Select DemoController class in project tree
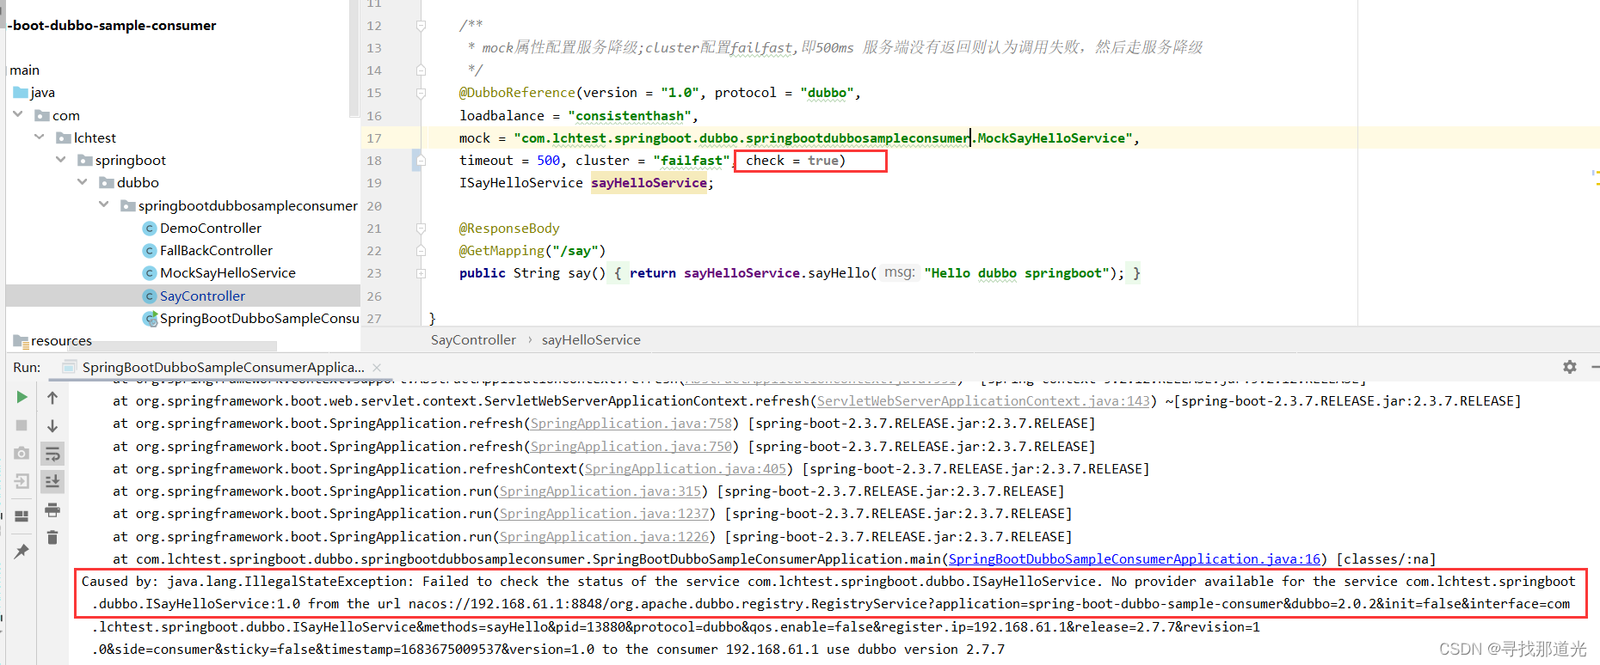The image size is (1600, 665). point(211,228)
